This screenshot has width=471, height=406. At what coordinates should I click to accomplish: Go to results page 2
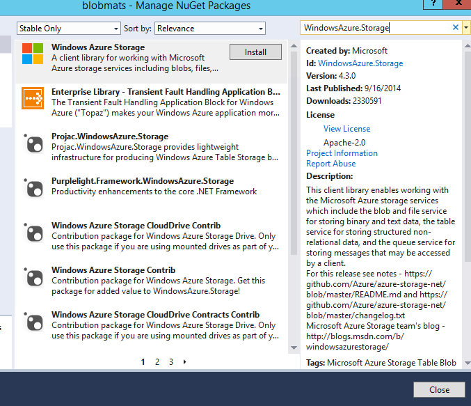point(157,362)
